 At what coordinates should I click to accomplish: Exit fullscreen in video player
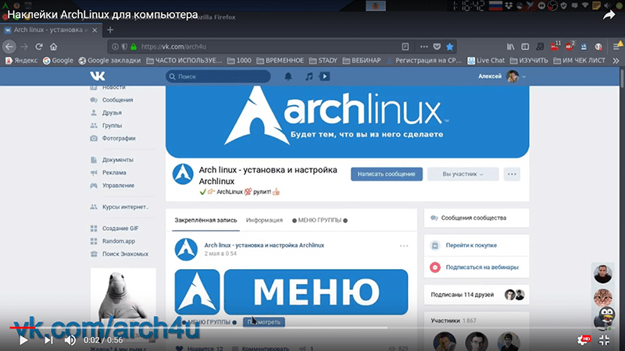click(x=604, y=340)
